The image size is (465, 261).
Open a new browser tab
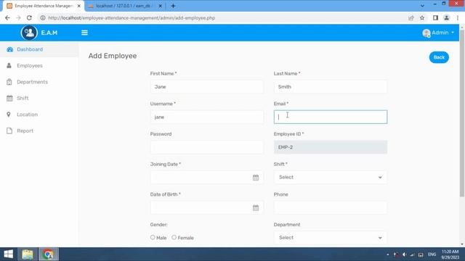173,6
